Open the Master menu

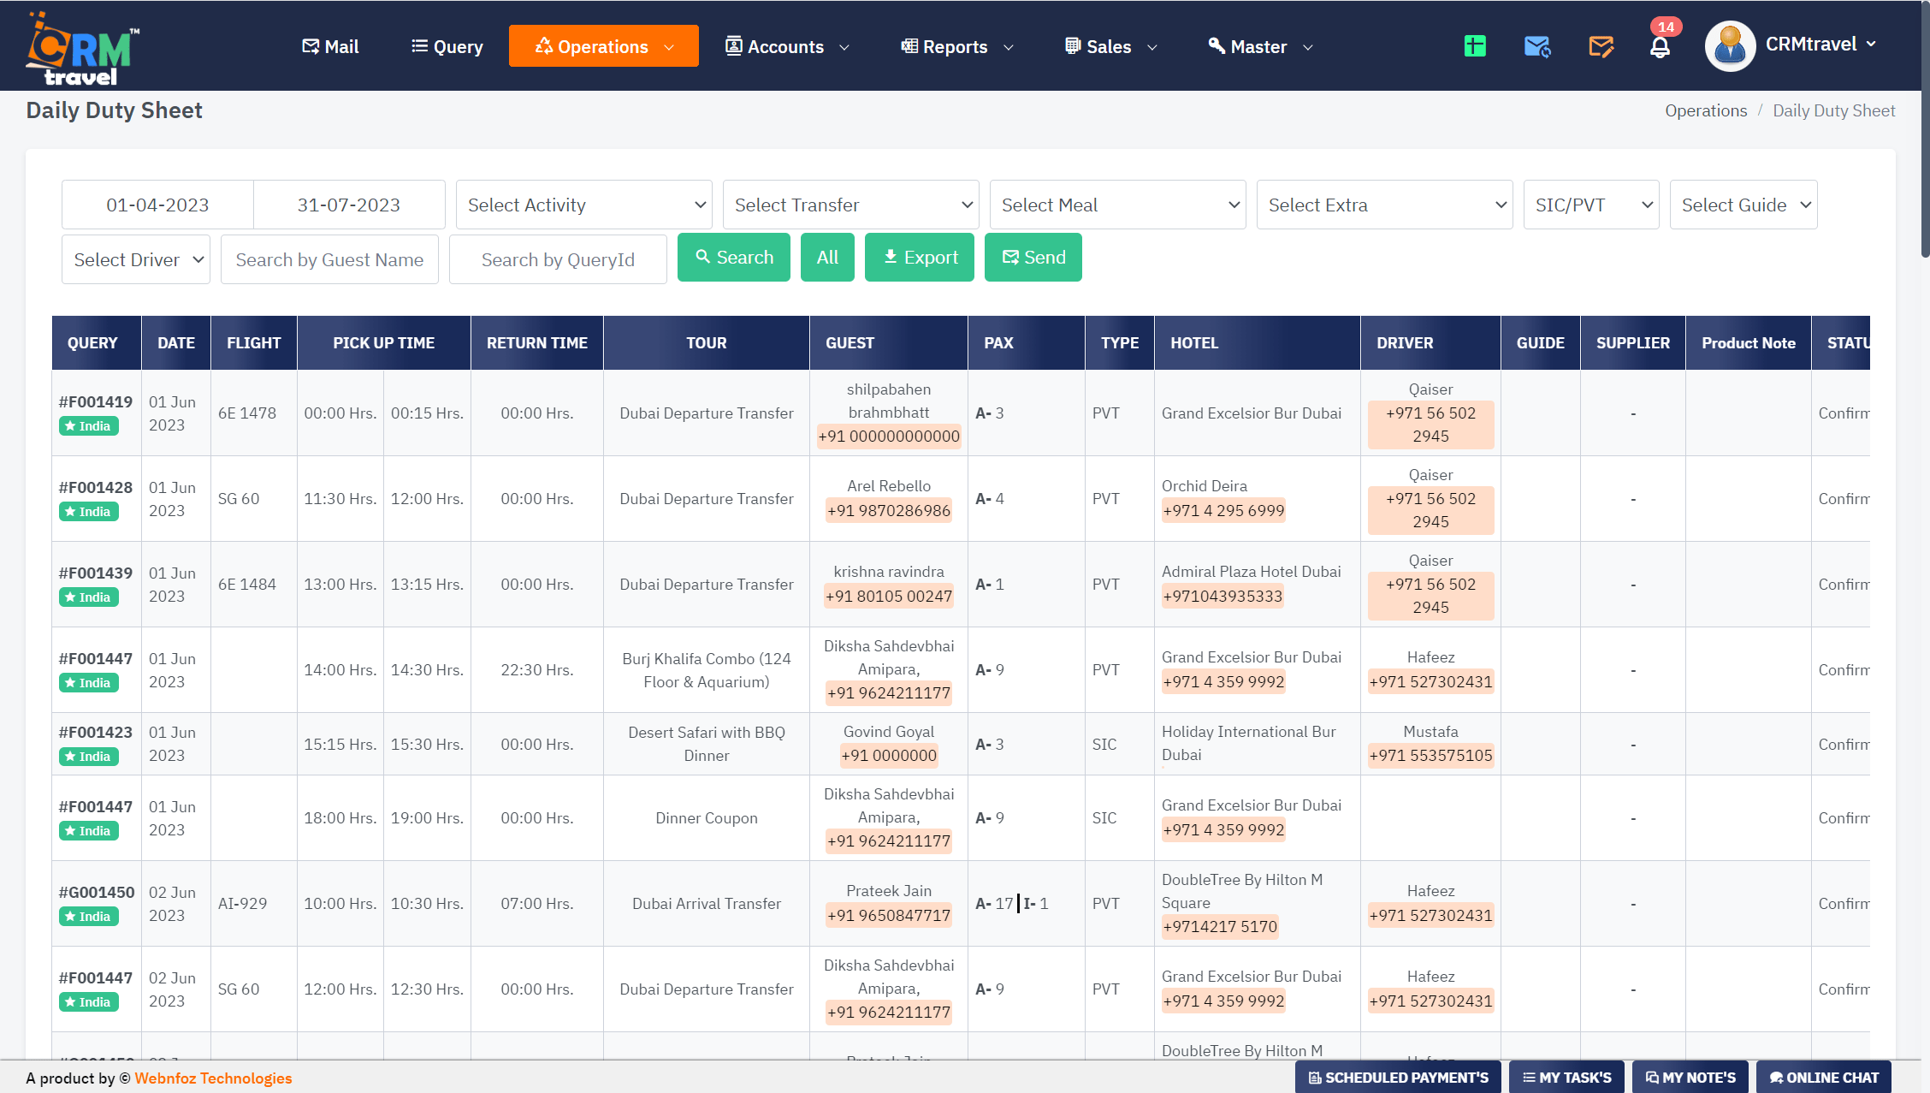(1259, 46)
